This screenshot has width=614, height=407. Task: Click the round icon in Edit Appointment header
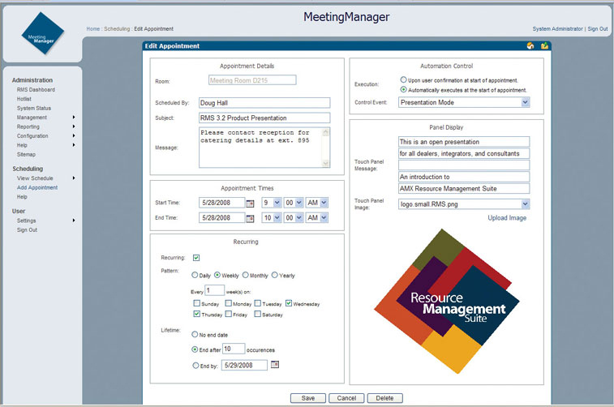coord(529,46)
